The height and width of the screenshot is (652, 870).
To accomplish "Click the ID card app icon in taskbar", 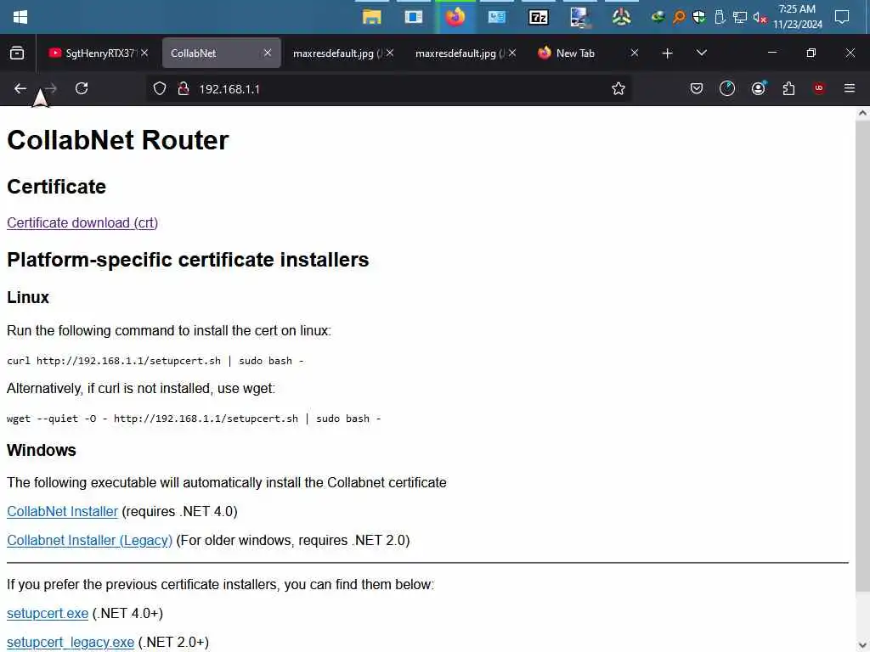I will (x=496, y=17).
